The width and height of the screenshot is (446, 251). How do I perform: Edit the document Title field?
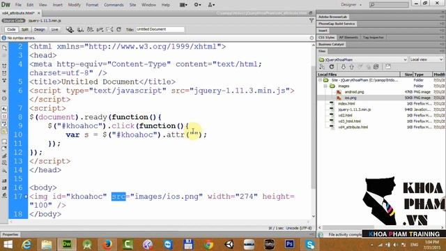(160, 29)
